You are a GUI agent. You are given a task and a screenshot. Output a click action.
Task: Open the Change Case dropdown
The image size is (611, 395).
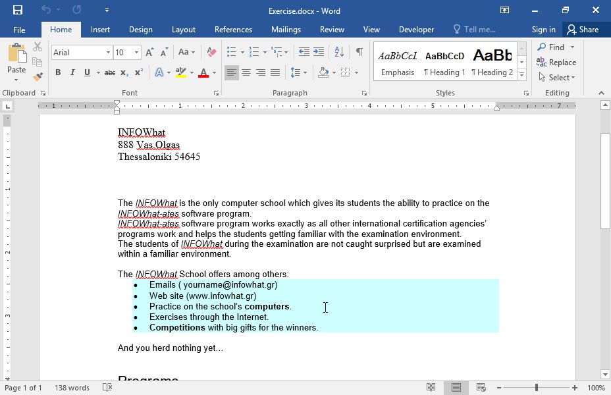[186, 52]
